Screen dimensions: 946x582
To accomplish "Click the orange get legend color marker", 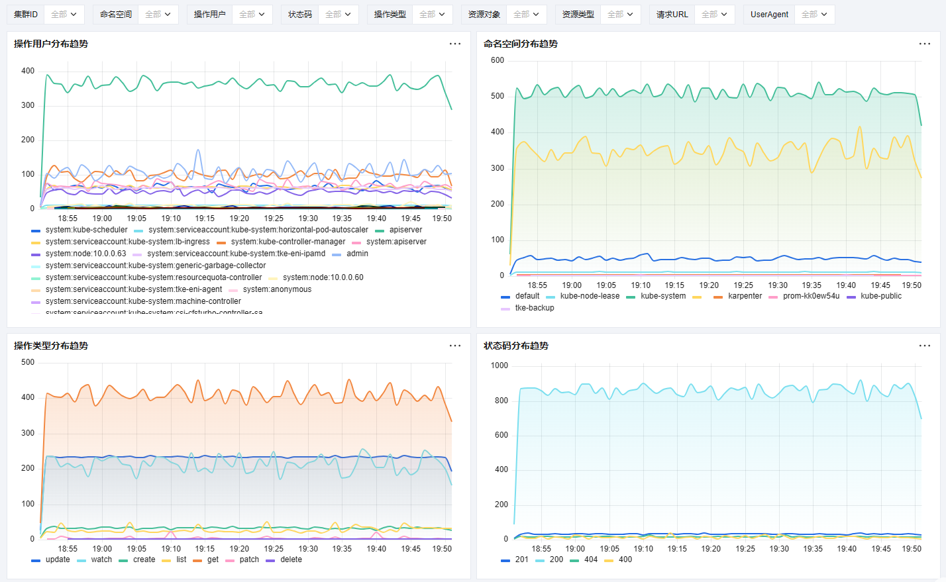I will pyautogui.click(x=197, y=560).
